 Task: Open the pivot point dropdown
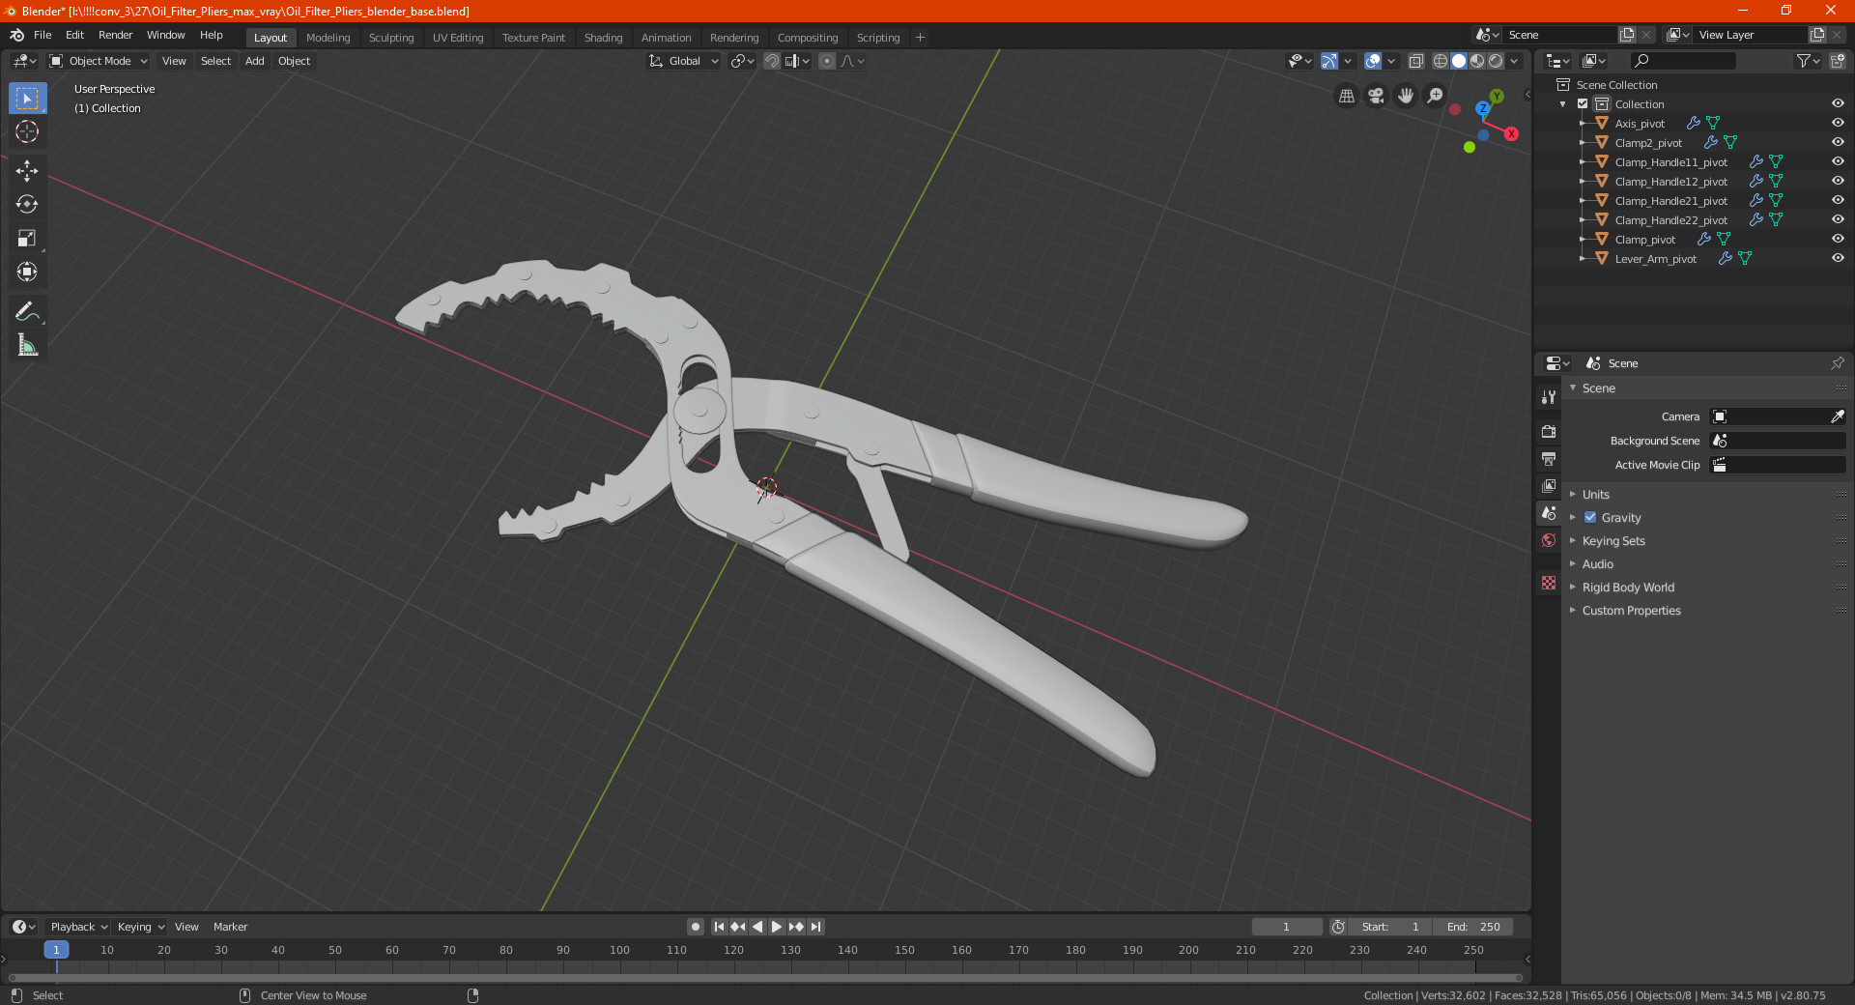pyautogui.click(x=743, y=61)
